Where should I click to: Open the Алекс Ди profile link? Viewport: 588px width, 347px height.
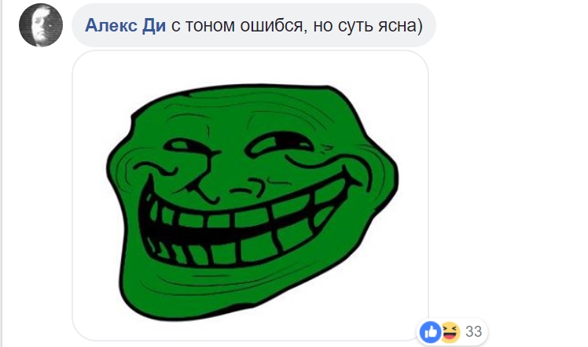(125, 25)
